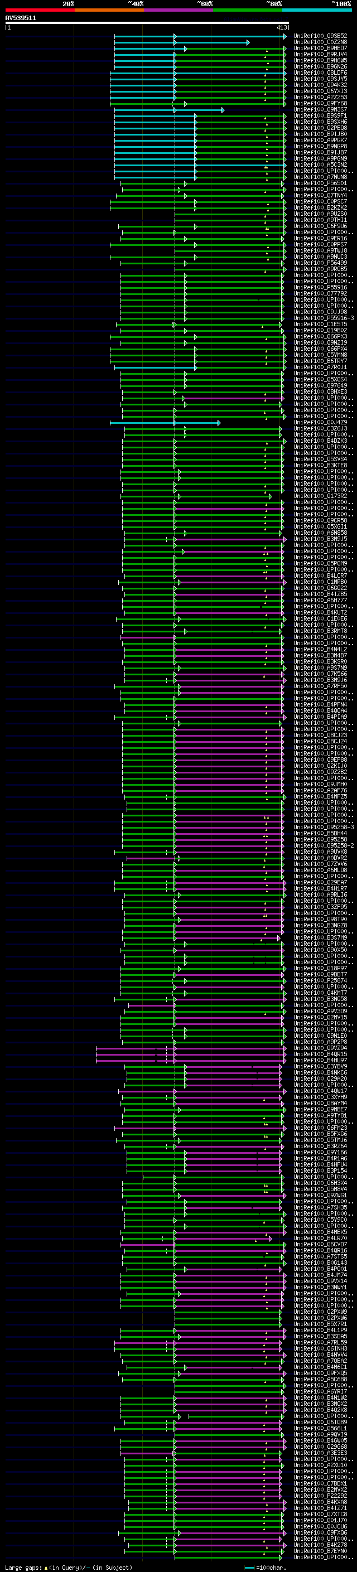This screenshot has height=1572, width=357.
Task: Select the UniRef100_A7R0J1 label
Action: pyautogui.click(x=320, y=367)
